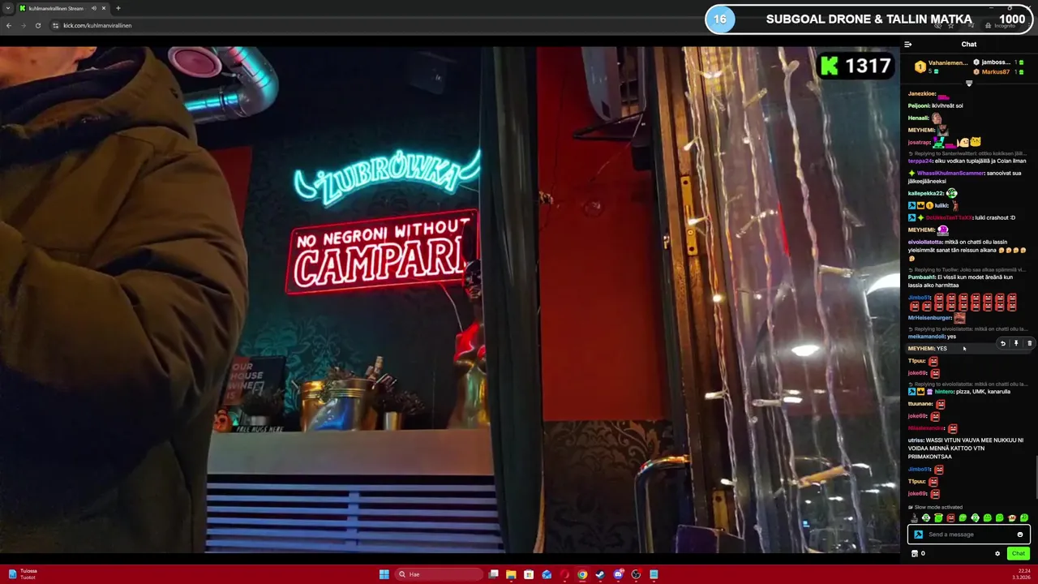Viewport: 1038px width, 584px height.
Task: Click username Pumbaah1 in the chat
Action: [922, 277]
